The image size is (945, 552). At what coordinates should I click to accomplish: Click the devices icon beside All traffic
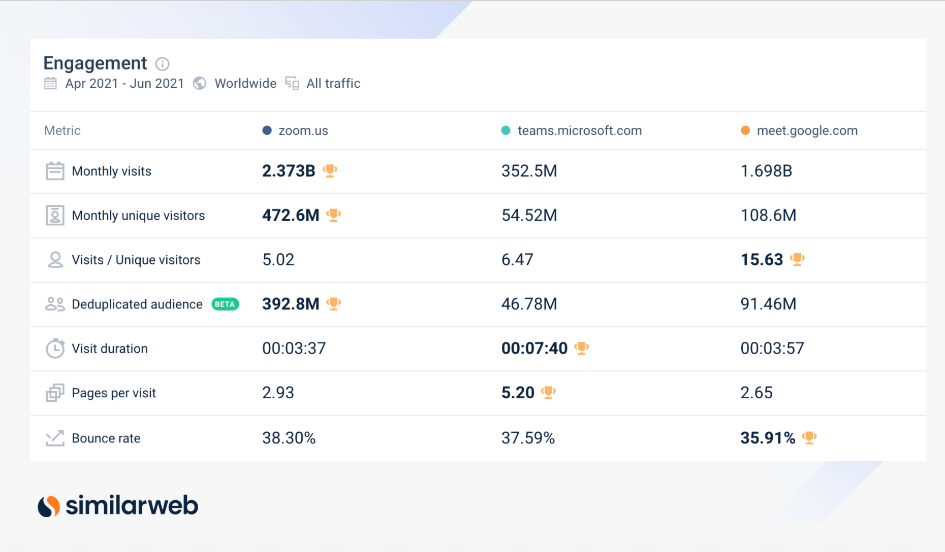(292, 83)
